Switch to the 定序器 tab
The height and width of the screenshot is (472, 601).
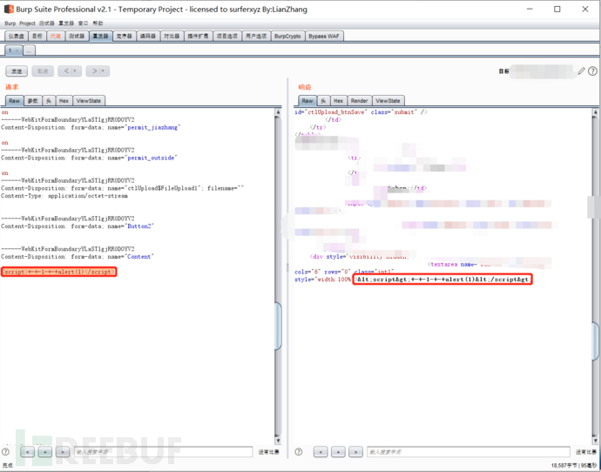coord(125,36)
